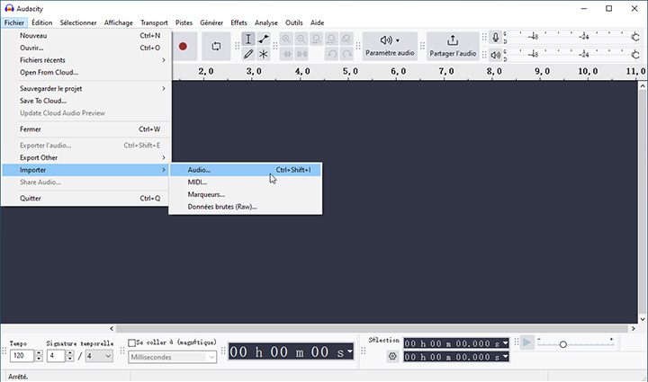
Task: Open the Pistes menu
Action: [184, 22]
